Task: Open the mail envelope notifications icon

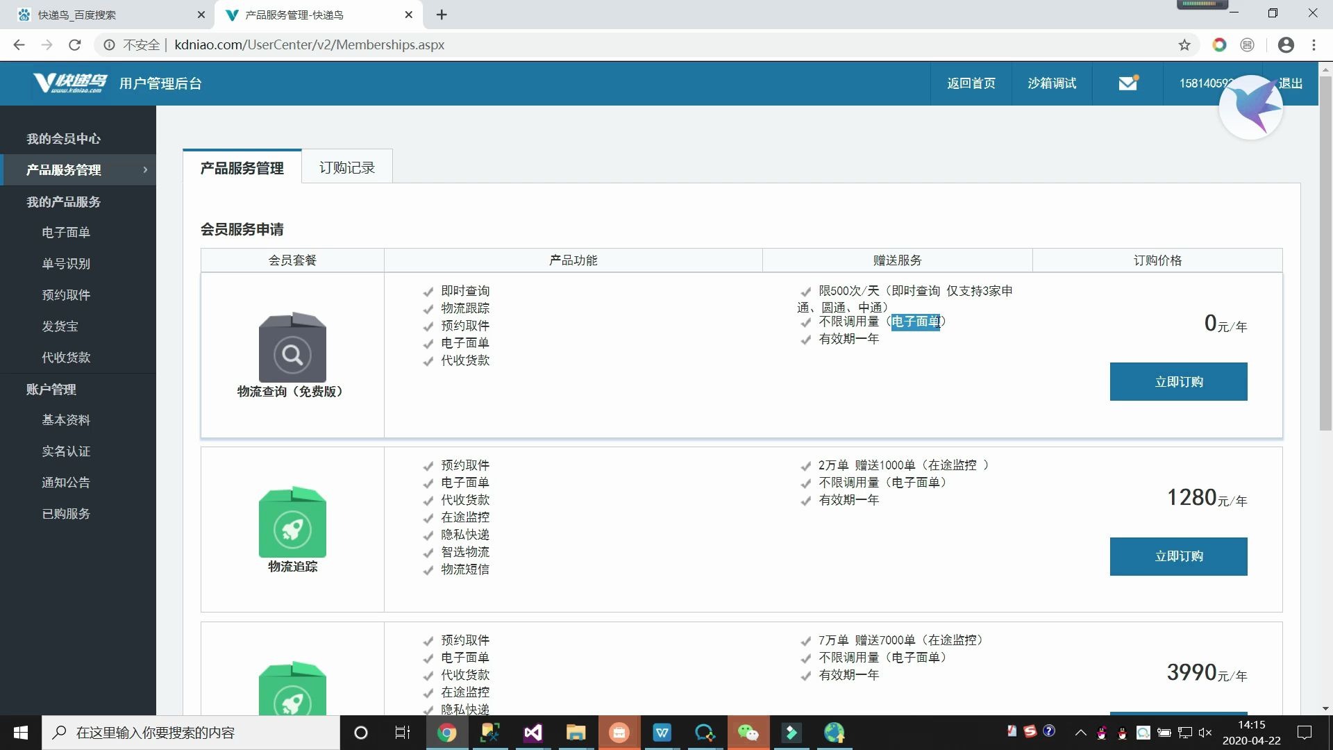Action: click(1128, 83)
